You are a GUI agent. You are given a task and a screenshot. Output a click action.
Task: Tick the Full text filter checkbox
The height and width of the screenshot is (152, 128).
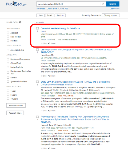point(8,41)
